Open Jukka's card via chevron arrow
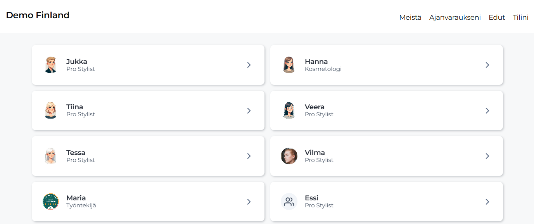This screenshot has height=224, width=534. coord(249,65)
